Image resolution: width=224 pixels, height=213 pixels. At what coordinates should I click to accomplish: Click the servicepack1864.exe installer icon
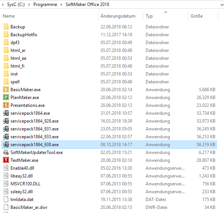coord(6,113)
